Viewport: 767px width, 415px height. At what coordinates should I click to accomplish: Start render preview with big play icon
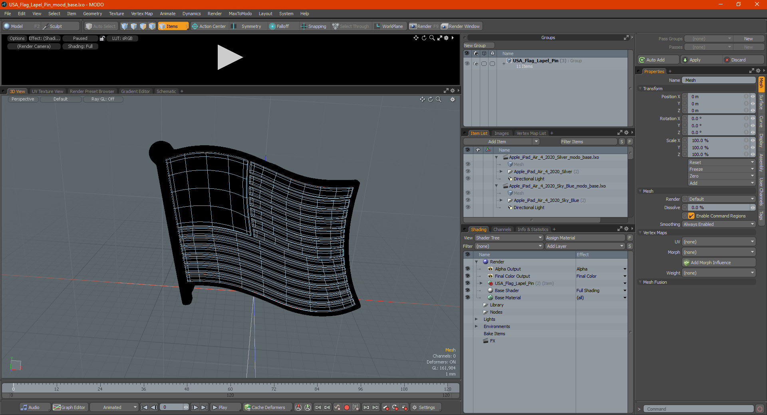pyautogui.click(x=230, y=57)
